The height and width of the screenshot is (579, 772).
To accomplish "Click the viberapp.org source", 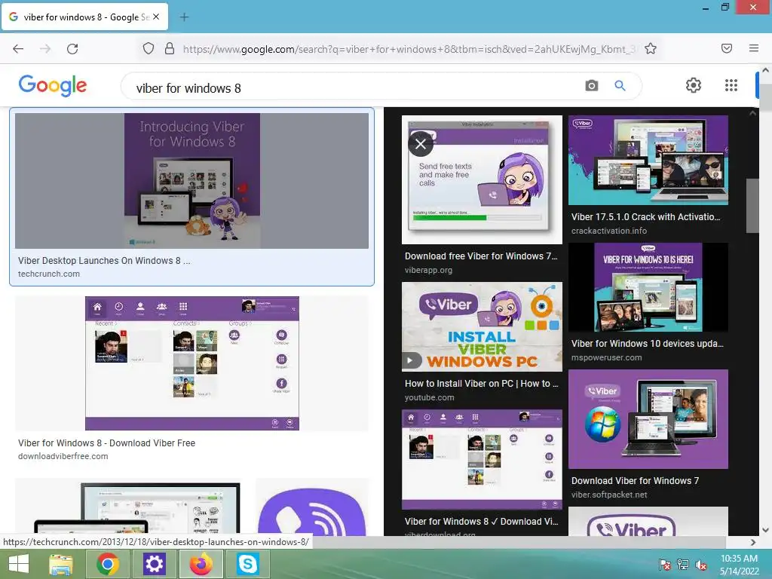I will pos(428,270).
